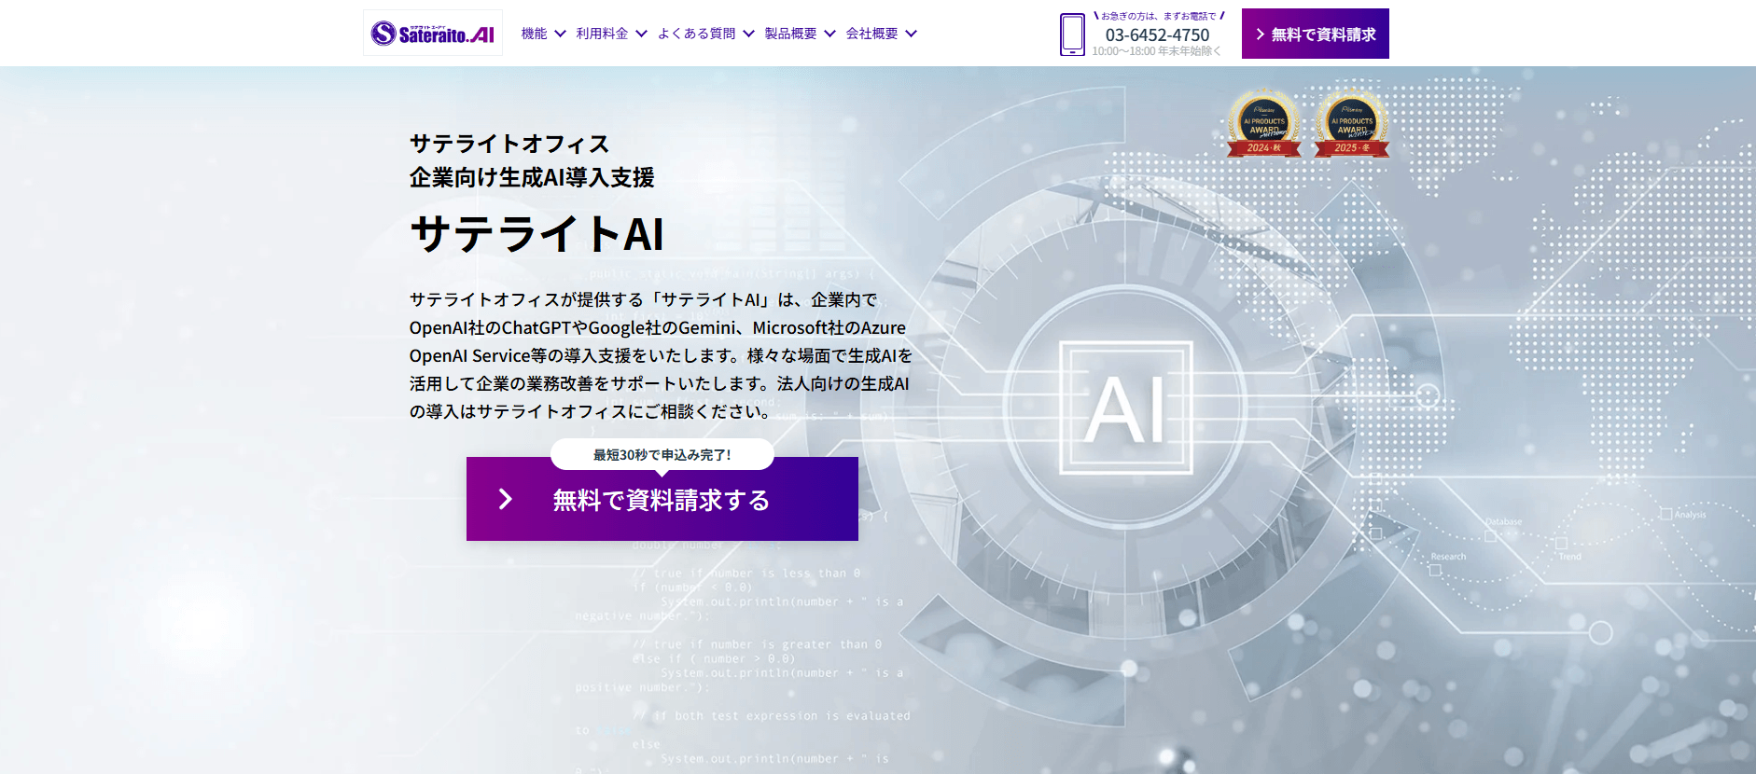Expand the 会社概要 dropdown chevron
The width and height of the screenshot is (1756, 774).
coord(911,34)
